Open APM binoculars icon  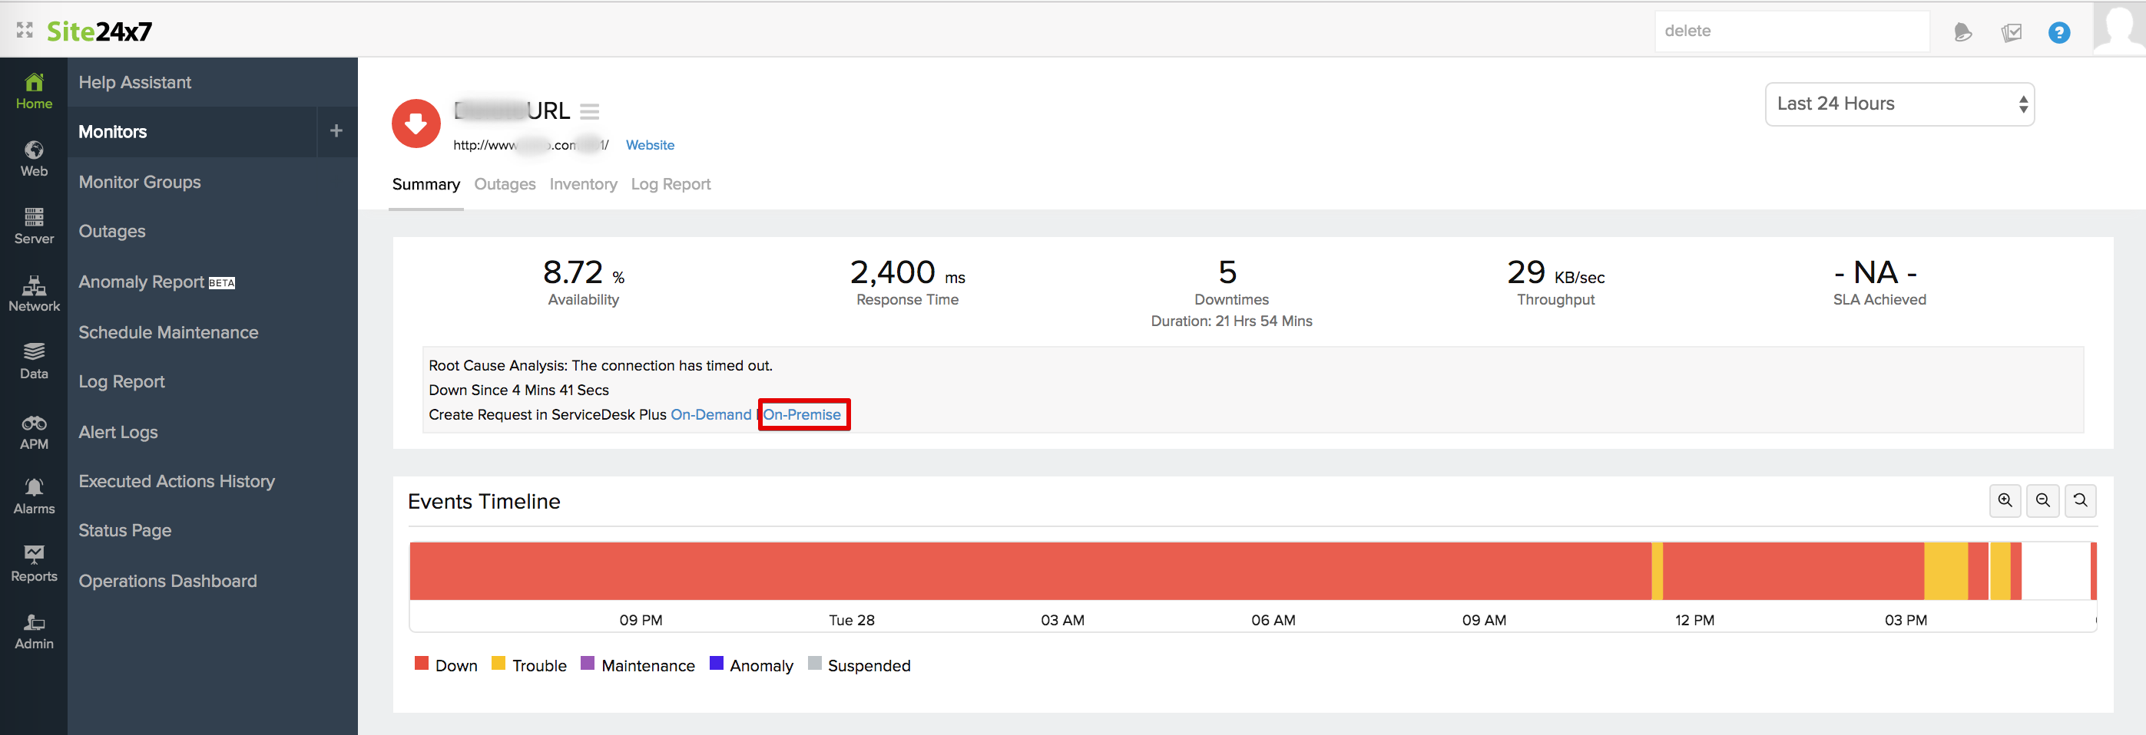point(33,431)
